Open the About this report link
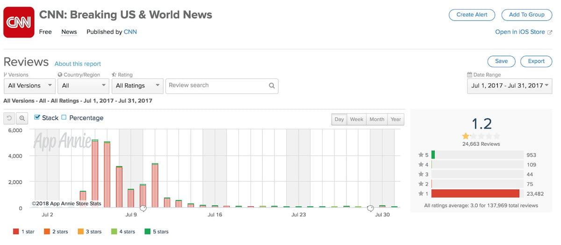561x245 pixels. pos(78,64)
